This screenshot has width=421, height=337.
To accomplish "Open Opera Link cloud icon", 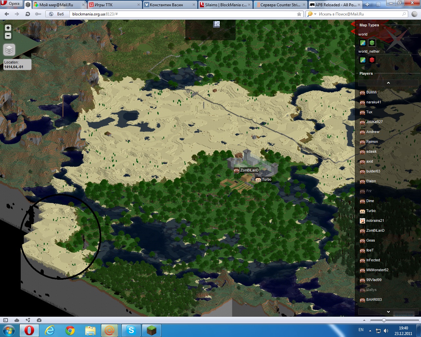I will coord(17,320).
